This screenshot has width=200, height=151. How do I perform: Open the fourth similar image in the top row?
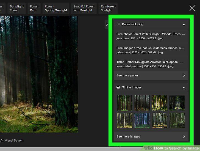point(177,103)
